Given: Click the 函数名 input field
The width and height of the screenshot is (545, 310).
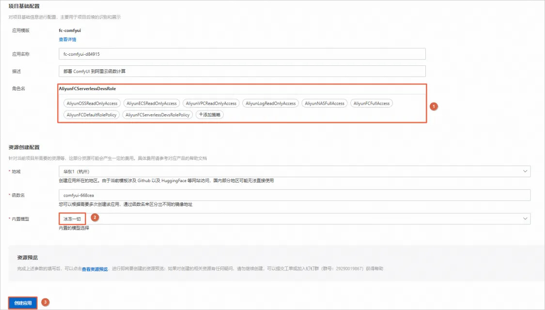Looking at the screenshot, I should point(295,195).
